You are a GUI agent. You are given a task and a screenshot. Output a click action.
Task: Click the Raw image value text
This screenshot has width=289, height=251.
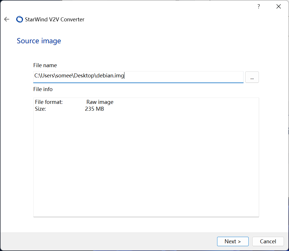(x=100, y=102)
